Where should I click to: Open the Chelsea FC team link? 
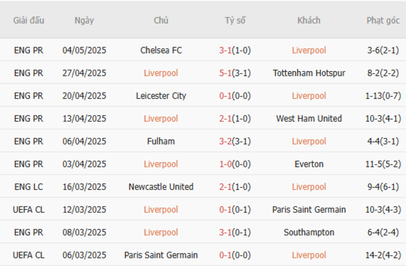[x=161, y=50]
